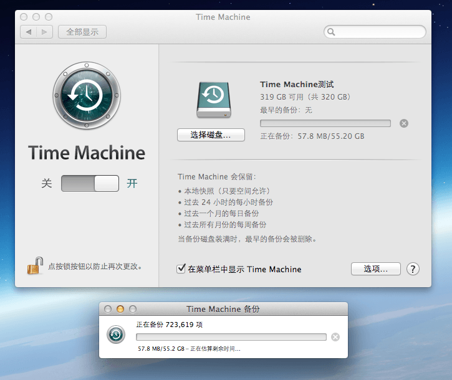Image resolution: width=452 pixels, height=380 pixels.
Task: Click the 本地快照（只要空间允许）line
Action: tap(227, 191)
